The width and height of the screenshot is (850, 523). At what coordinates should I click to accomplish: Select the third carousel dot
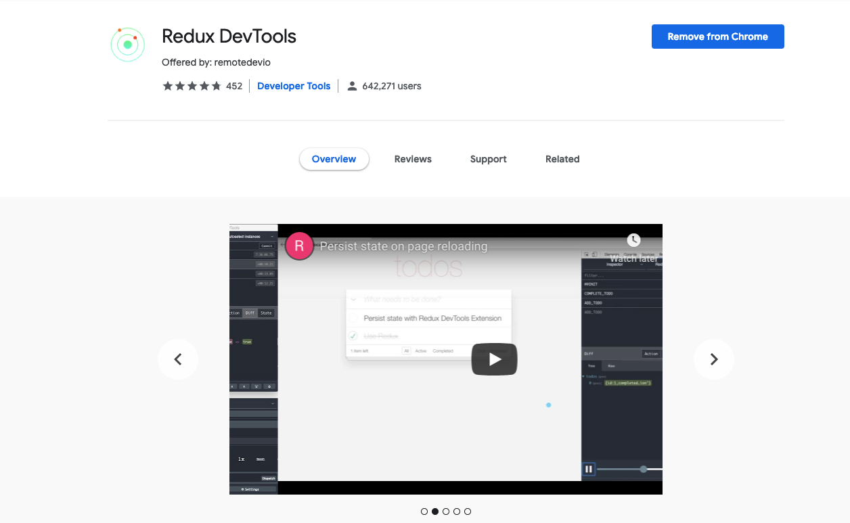tap(446, 511)
